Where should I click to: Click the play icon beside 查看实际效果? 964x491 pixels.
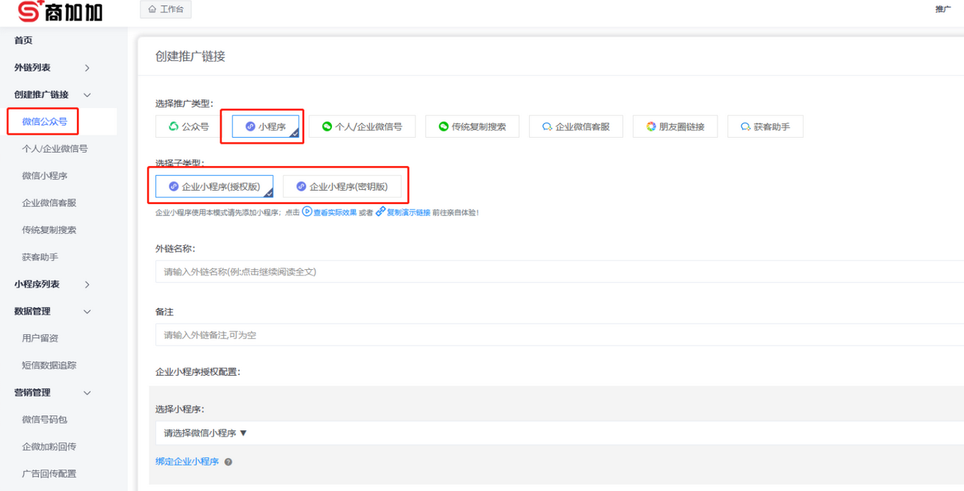point(307,211)
